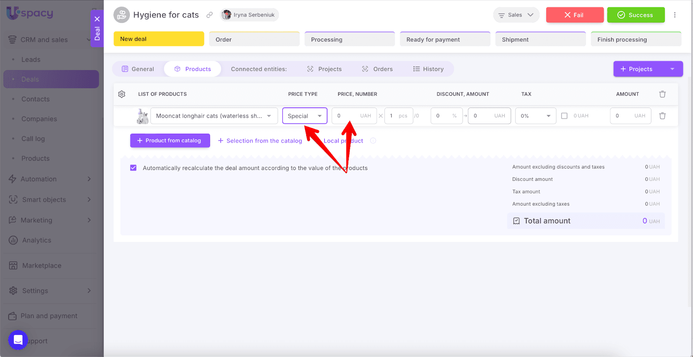Select the Ready for payment stage
Viewport: 693px width, 357px height.
pyautogui.click(x=445, y=39)
